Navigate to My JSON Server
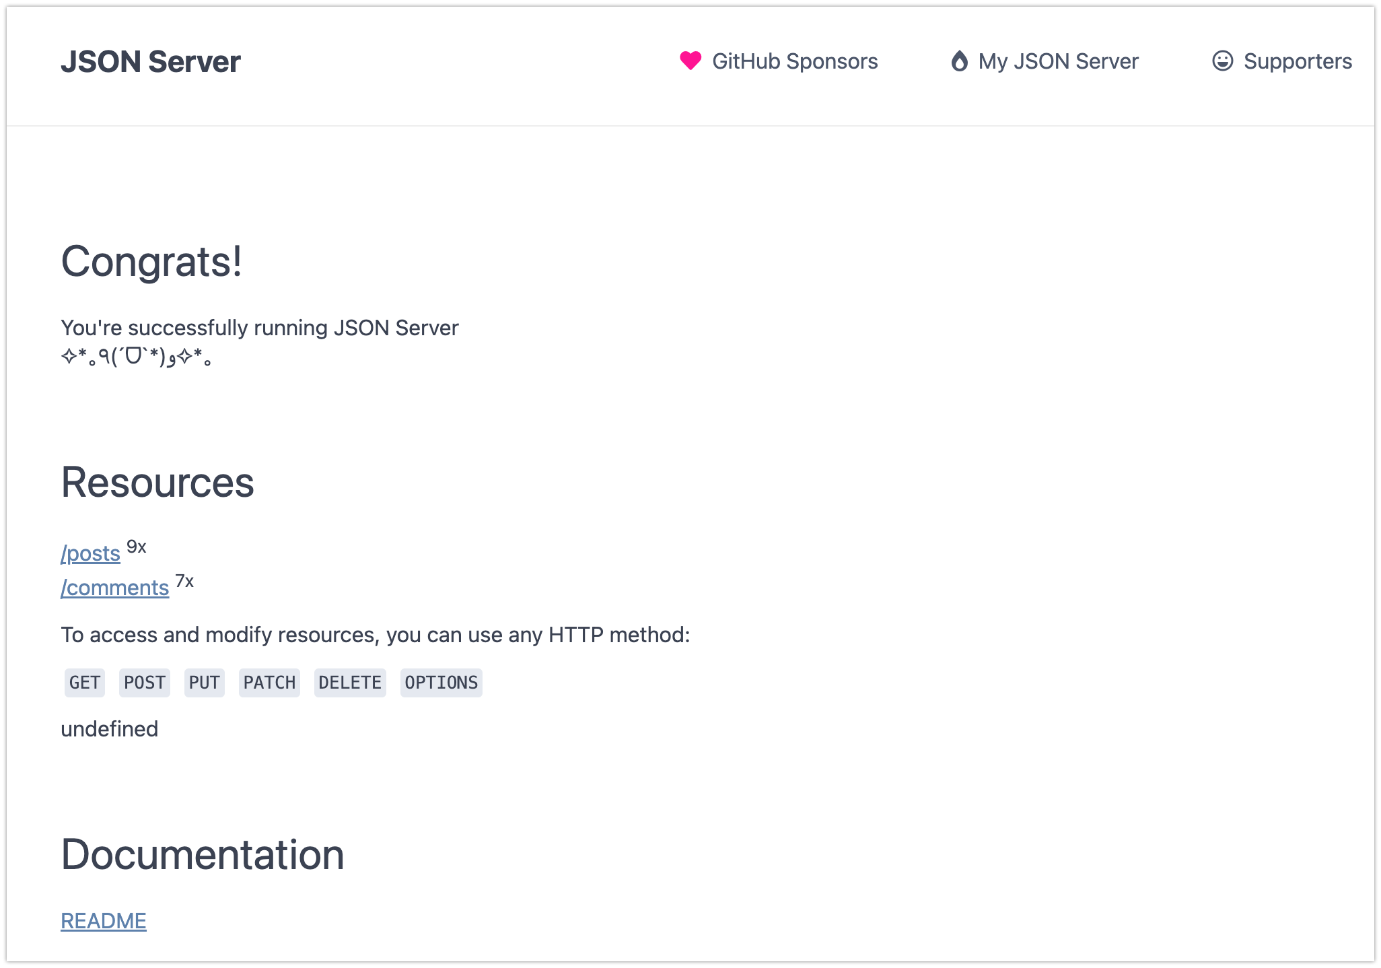The image size is (1381, 968). click(1057, 61)
